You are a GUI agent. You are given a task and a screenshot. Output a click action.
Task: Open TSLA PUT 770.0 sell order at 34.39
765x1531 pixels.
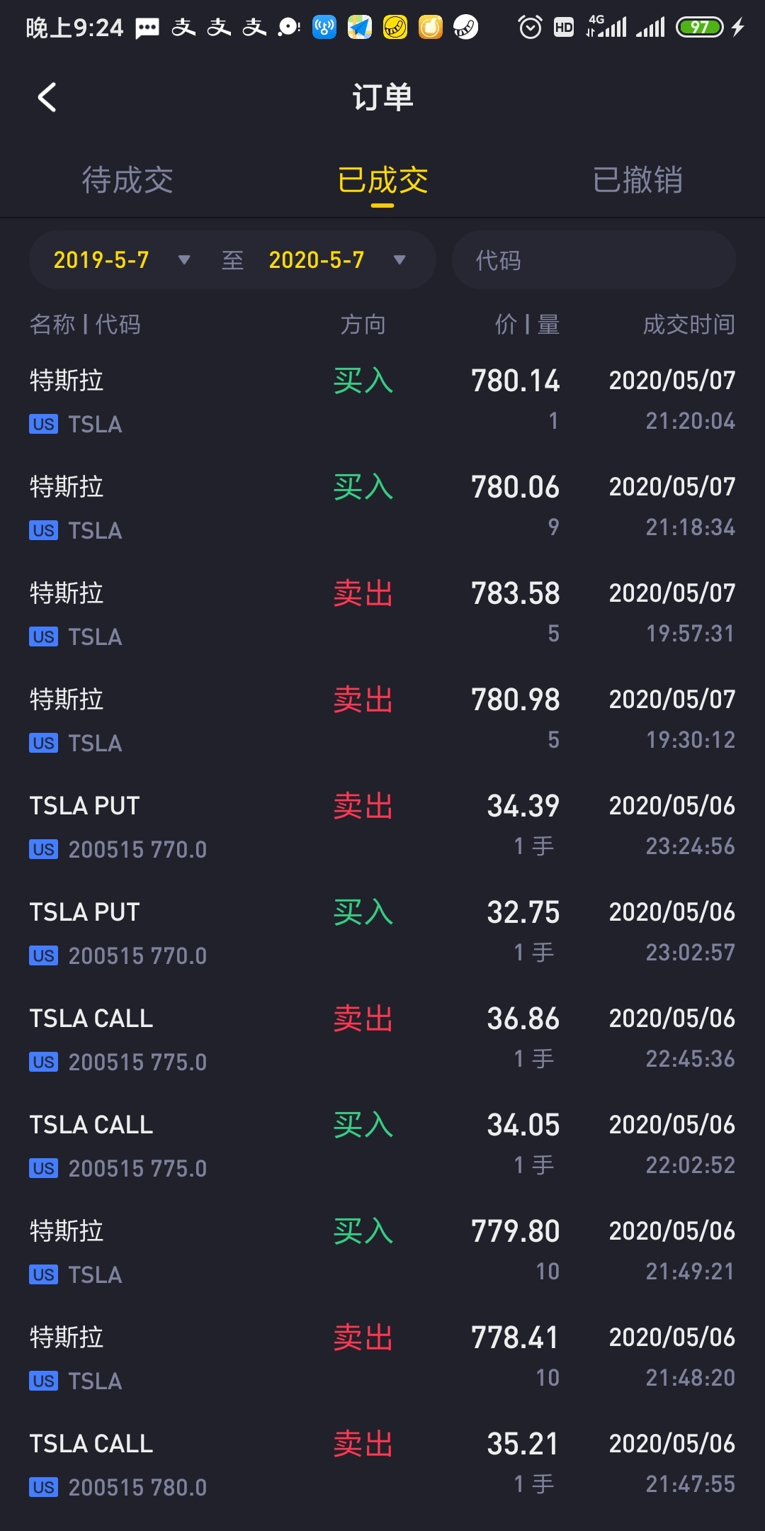tap(382, 826)
